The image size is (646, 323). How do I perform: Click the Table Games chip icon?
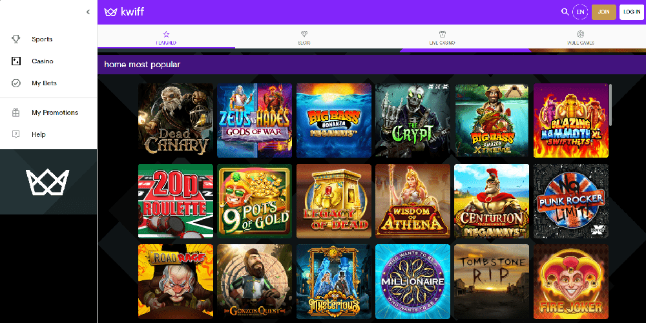(580, 34)
